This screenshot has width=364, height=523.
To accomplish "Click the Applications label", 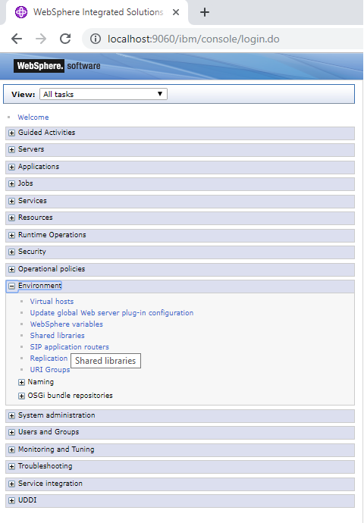I will 39,167.
